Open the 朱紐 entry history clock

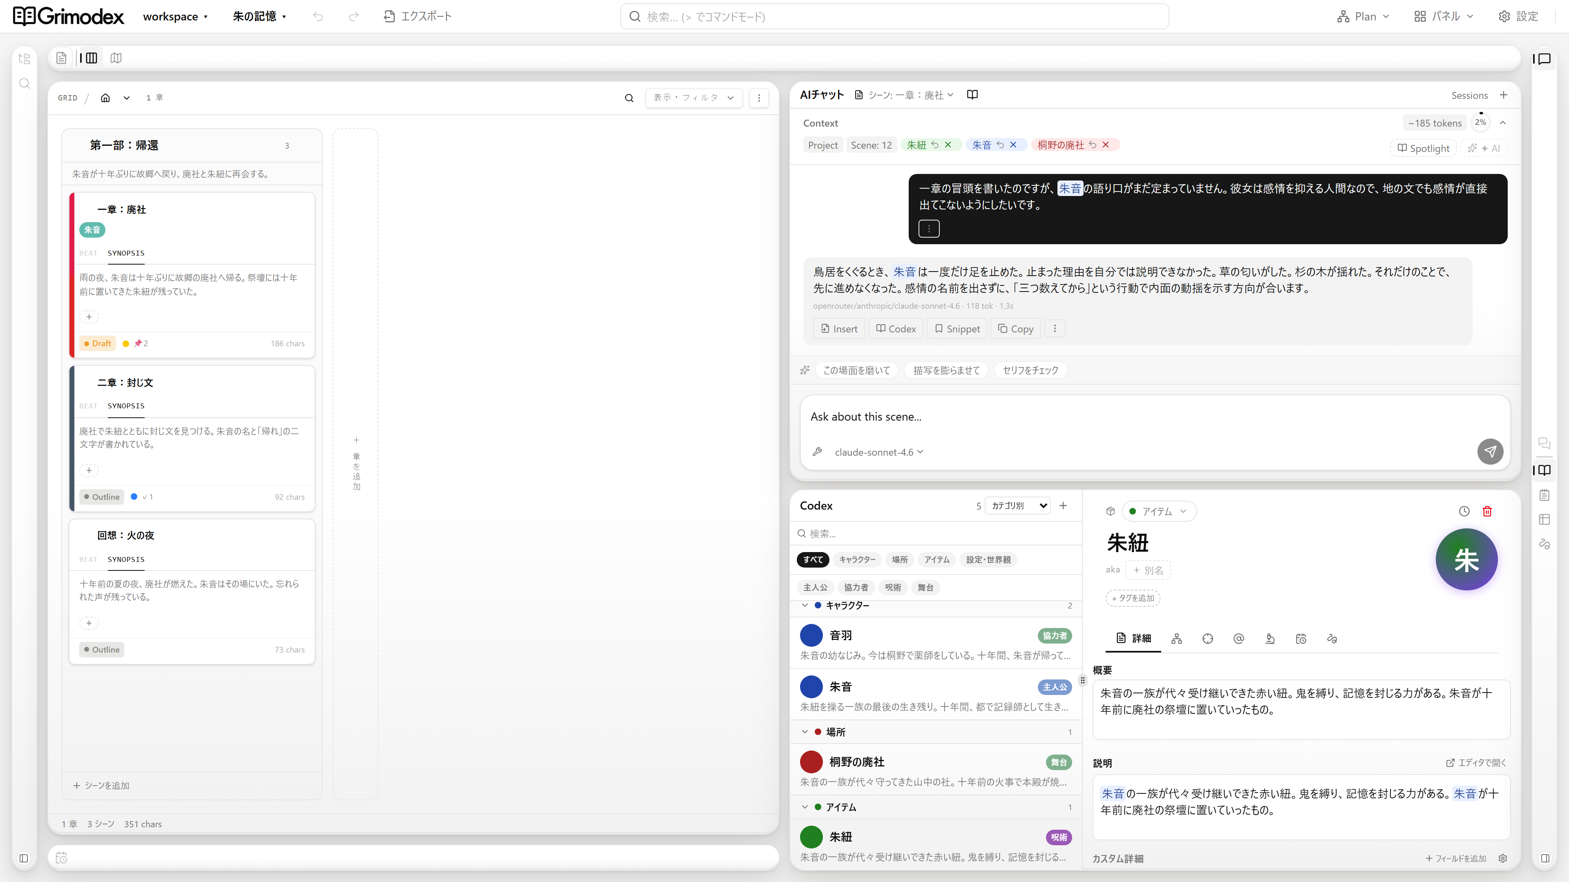click(1464, 511)
